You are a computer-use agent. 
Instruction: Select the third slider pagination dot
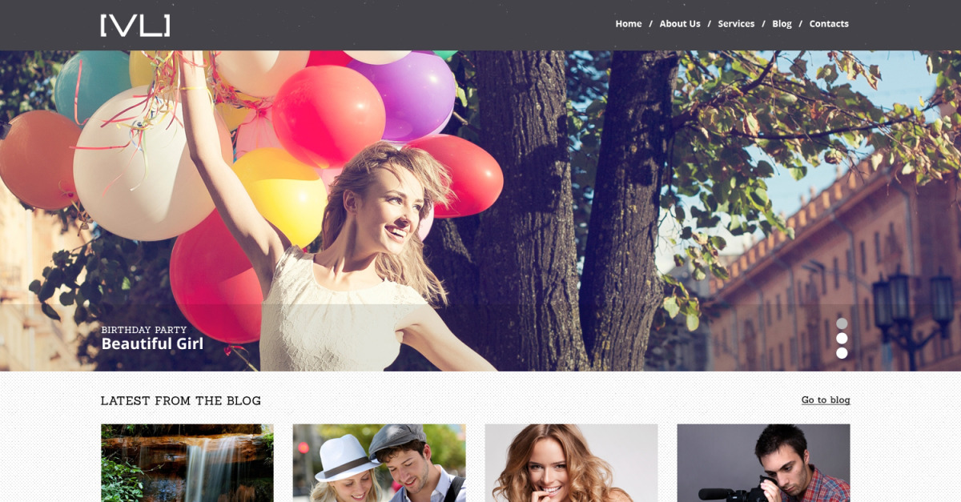pyautogui.click(x=842, y=353)
